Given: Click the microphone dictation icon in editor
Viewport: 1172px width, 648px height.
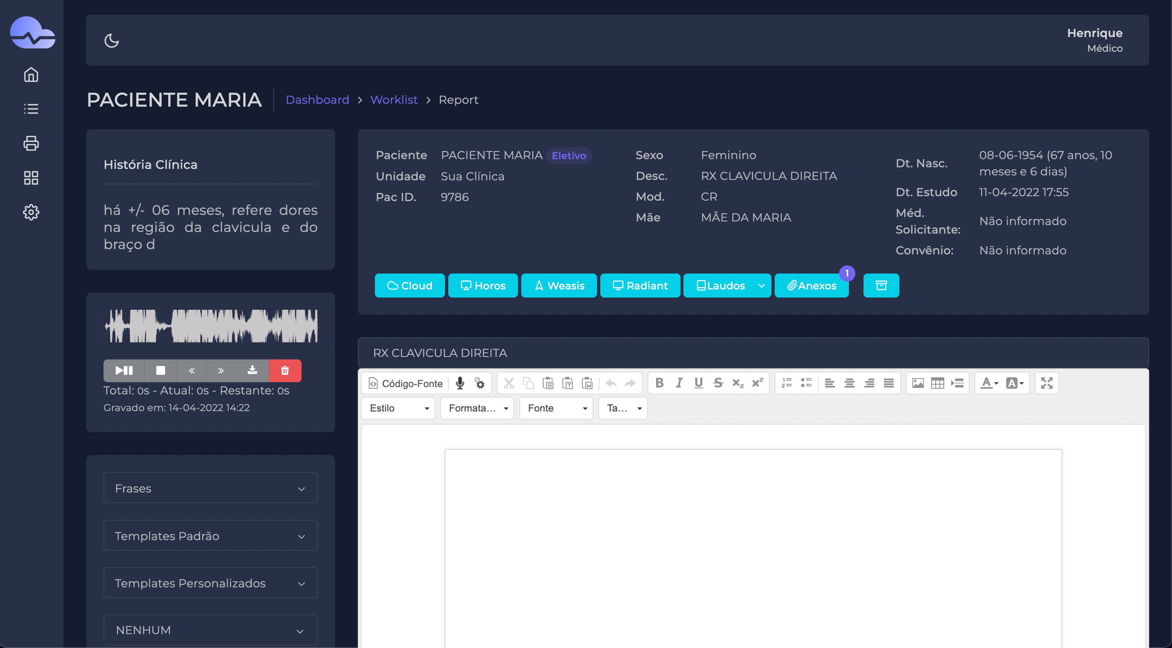Looking at the screenshot, I should pos(460,383).
